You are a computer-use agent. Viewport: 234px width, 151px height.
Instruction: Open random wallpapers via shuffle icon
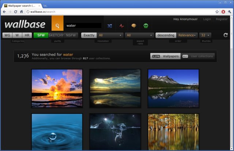point(110,26)
